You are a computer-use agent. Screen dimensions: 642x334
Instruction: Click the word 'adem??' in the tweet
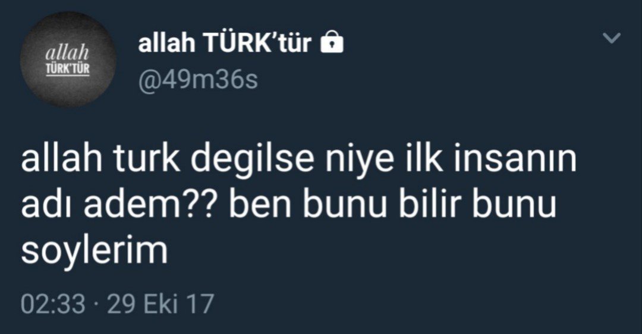tap(147, 204)
